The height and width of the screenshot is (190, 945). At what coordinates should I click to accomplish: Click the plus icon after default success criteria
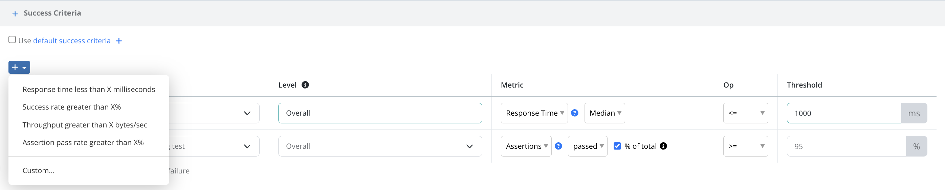118,41
